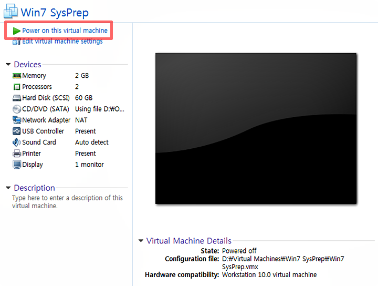Screen dimensions: 378x286
Task: Select the Sound Card speaker icon
Action: pos(17,142)
